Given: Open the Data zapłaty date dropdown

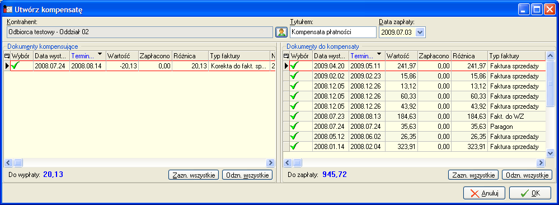Looking at the screenshot, I should pos(420,32).
